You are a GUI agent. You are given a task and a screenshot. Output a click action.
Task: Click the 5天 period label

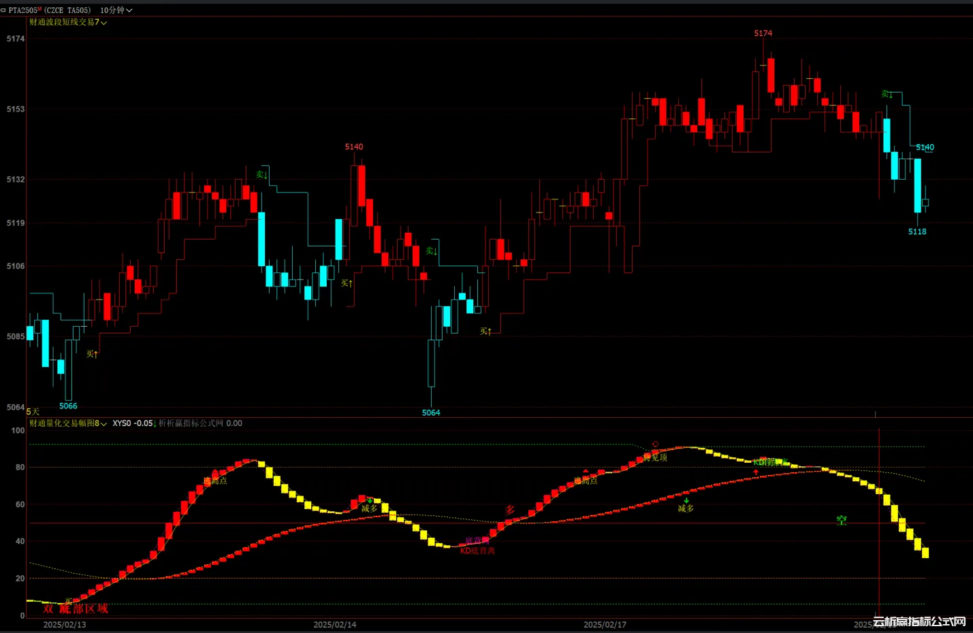click(x=33, y=412)
